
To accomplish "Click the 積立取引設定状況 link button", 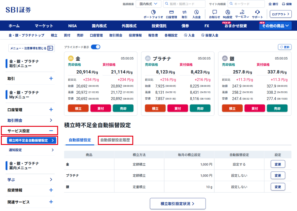I will [x=178, y=204].
